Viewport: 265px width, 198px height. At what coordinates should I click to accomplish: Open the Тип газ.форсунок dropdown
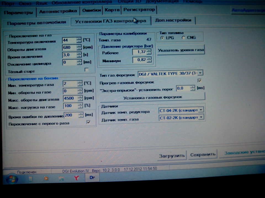coord(200,73)
